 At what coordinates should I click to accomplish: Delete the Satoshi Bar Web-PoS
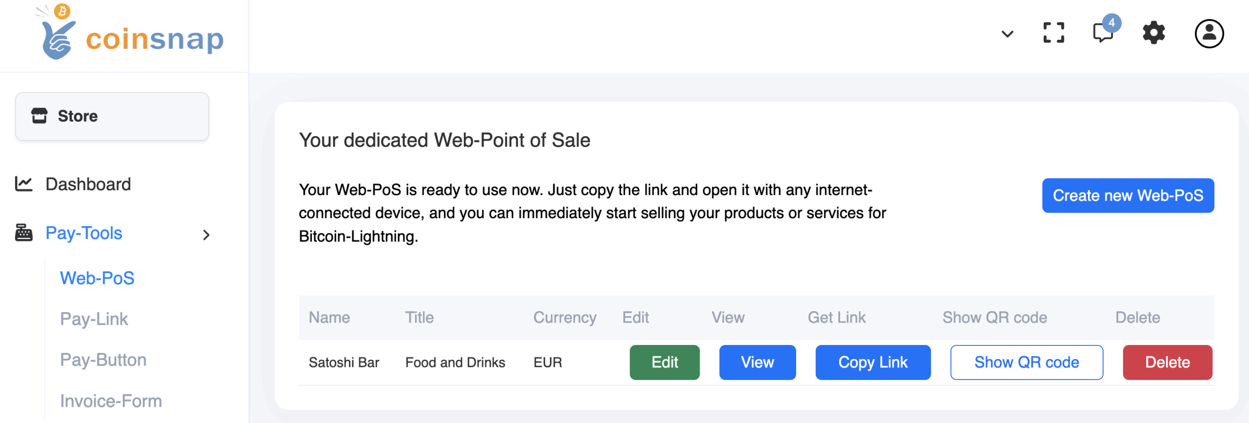pyautogui.click(x=1168, y=362)
